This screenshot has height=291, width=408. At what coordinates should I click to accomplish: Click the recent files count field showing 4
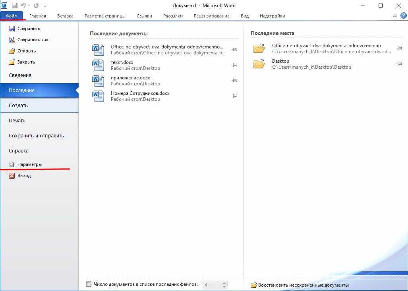click(x=211, y=285)
